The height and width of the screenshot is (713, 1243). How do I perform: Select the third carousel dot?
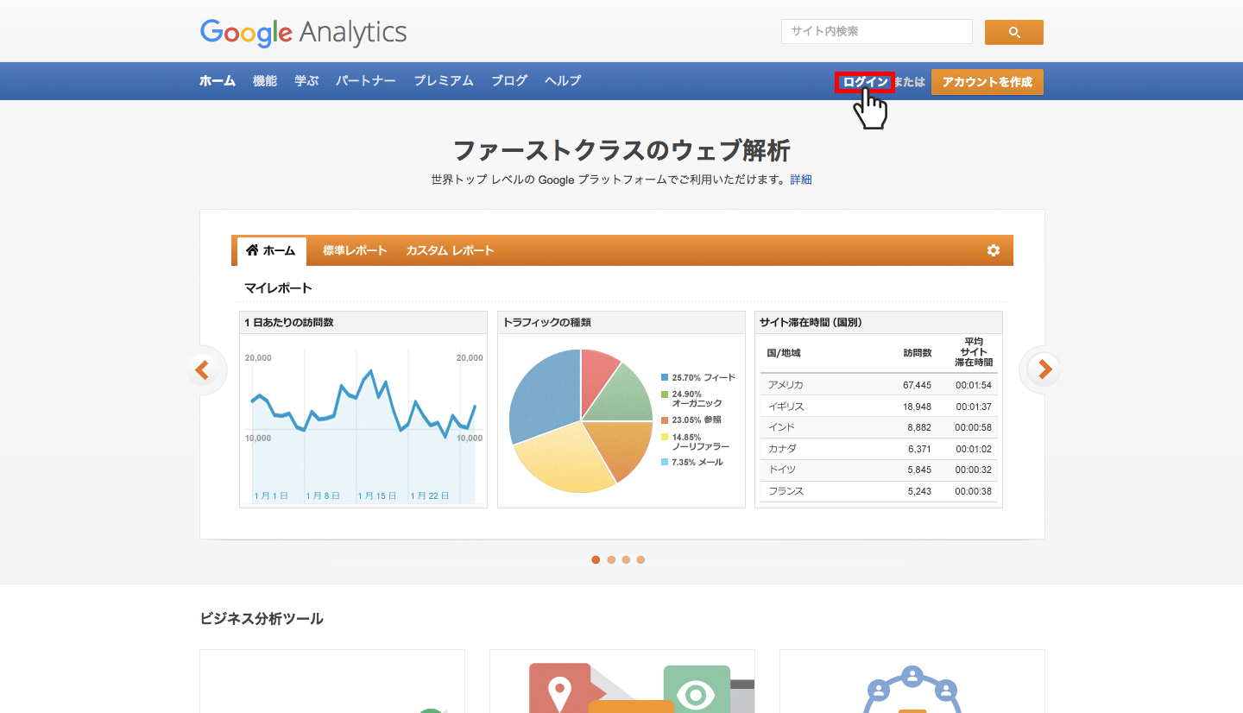click(x=626, y=559)
